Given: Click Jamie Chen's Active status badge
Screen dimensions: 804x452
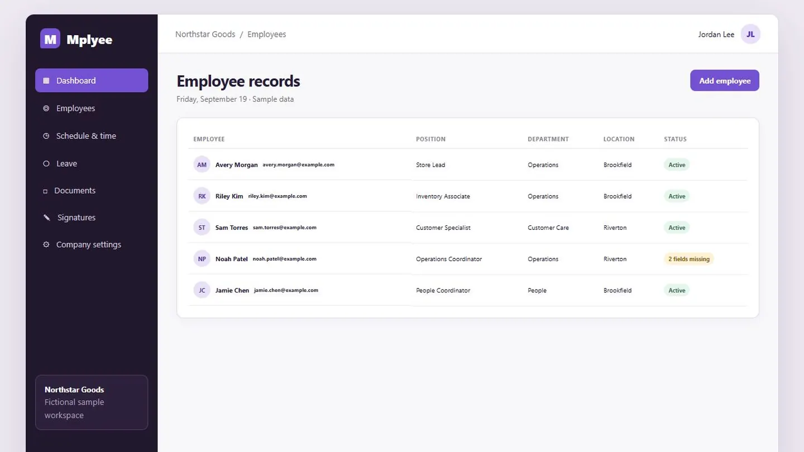Looking at the screenshot, I should (x=677, y=290).
